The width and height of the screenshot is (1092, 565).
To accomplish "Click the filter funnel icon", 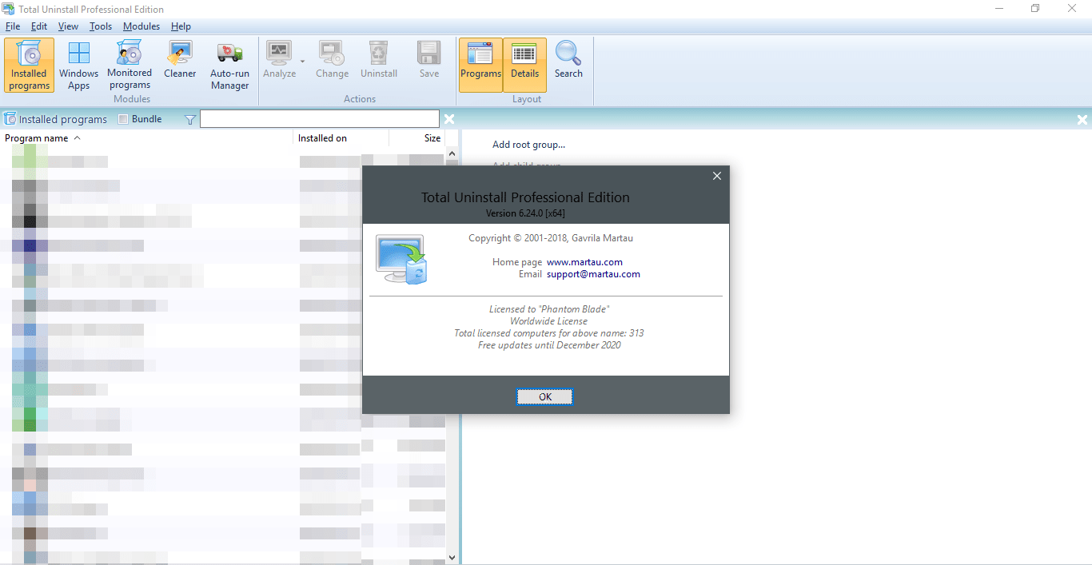I will 190,120.
